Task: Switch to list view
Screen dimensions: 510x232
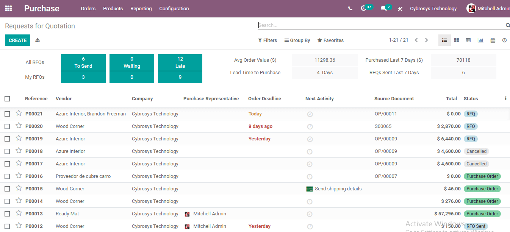Action: coord(444,40)
